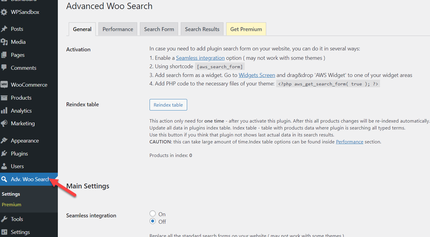Screen dimensions: 430x237
Task: Click the Reindex table button
Action: click(168, 105)
